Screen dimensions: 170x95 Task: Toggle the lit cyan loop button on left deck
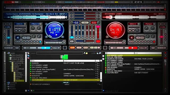40,42
